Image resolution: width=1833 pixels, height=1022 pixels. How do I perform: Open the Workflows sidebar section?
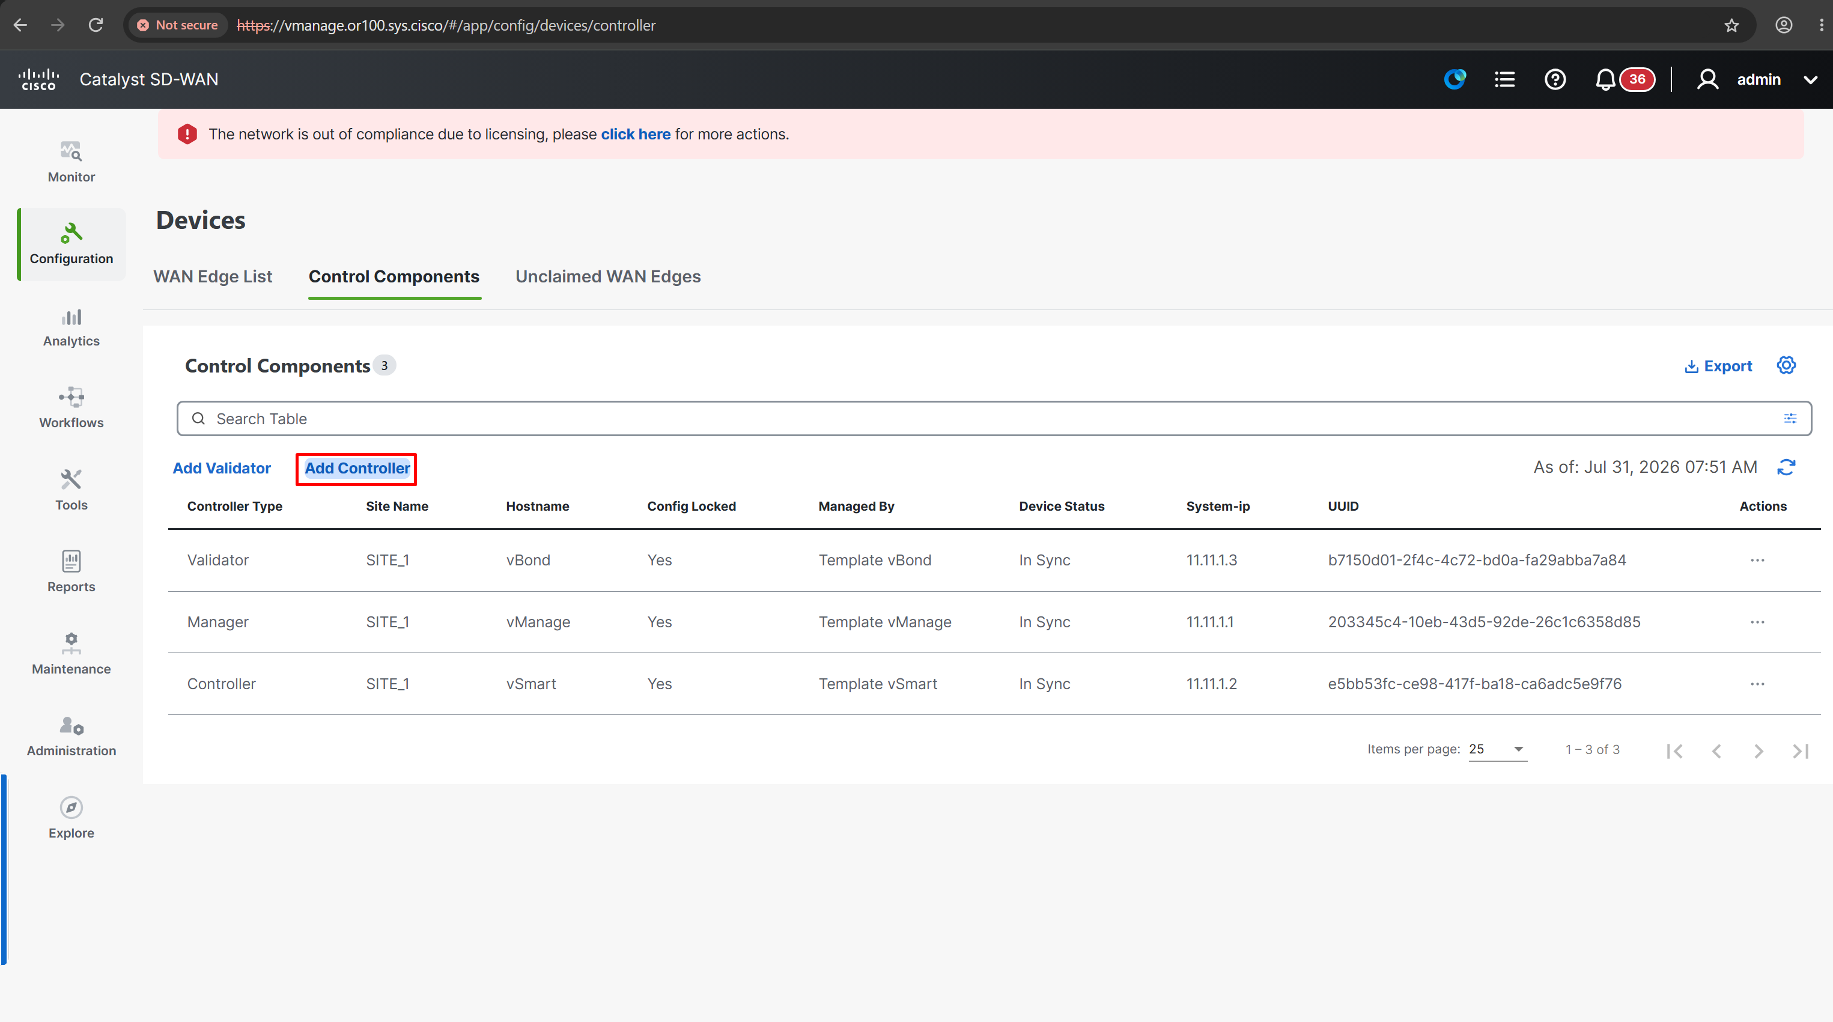point(71,409)
